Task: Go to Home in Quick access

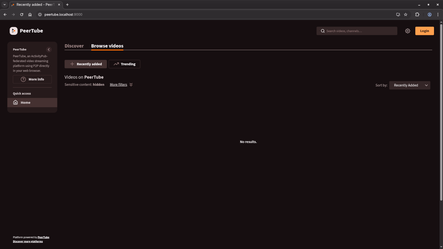Action: pos(32,102)
